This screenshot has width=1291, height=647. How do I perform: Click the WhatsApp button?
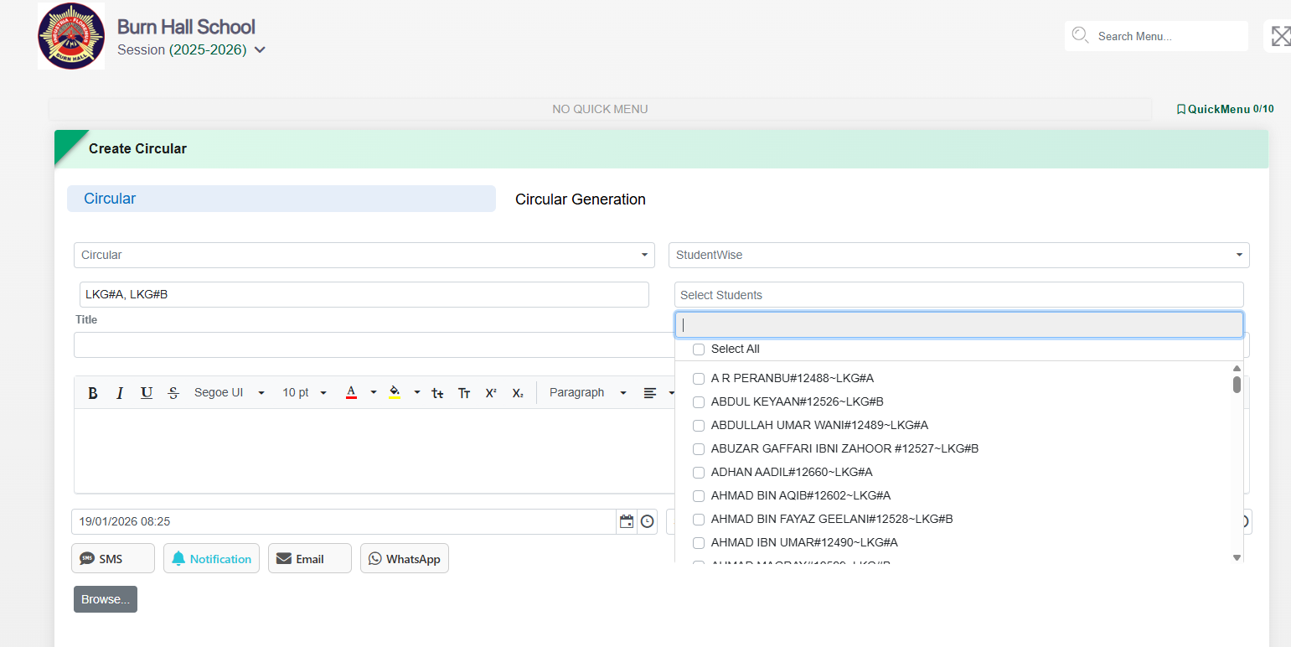[405, 559]
